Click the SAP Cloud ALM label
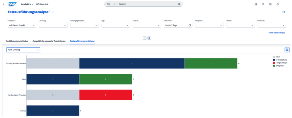The width and height of the screenshot is (292, 118). click(x=42, y=4)
